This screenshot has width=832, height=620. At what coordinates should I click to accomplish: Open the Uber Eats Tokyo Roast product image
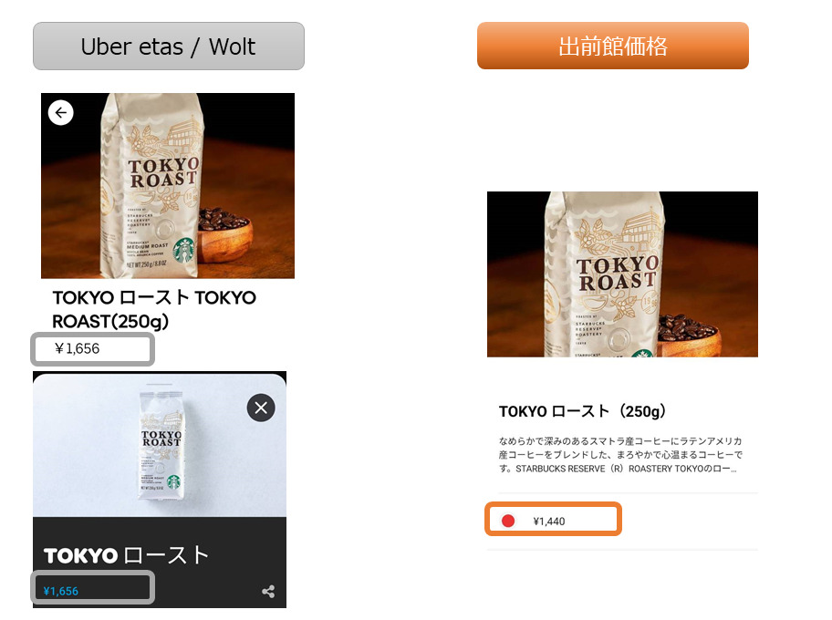168,186
